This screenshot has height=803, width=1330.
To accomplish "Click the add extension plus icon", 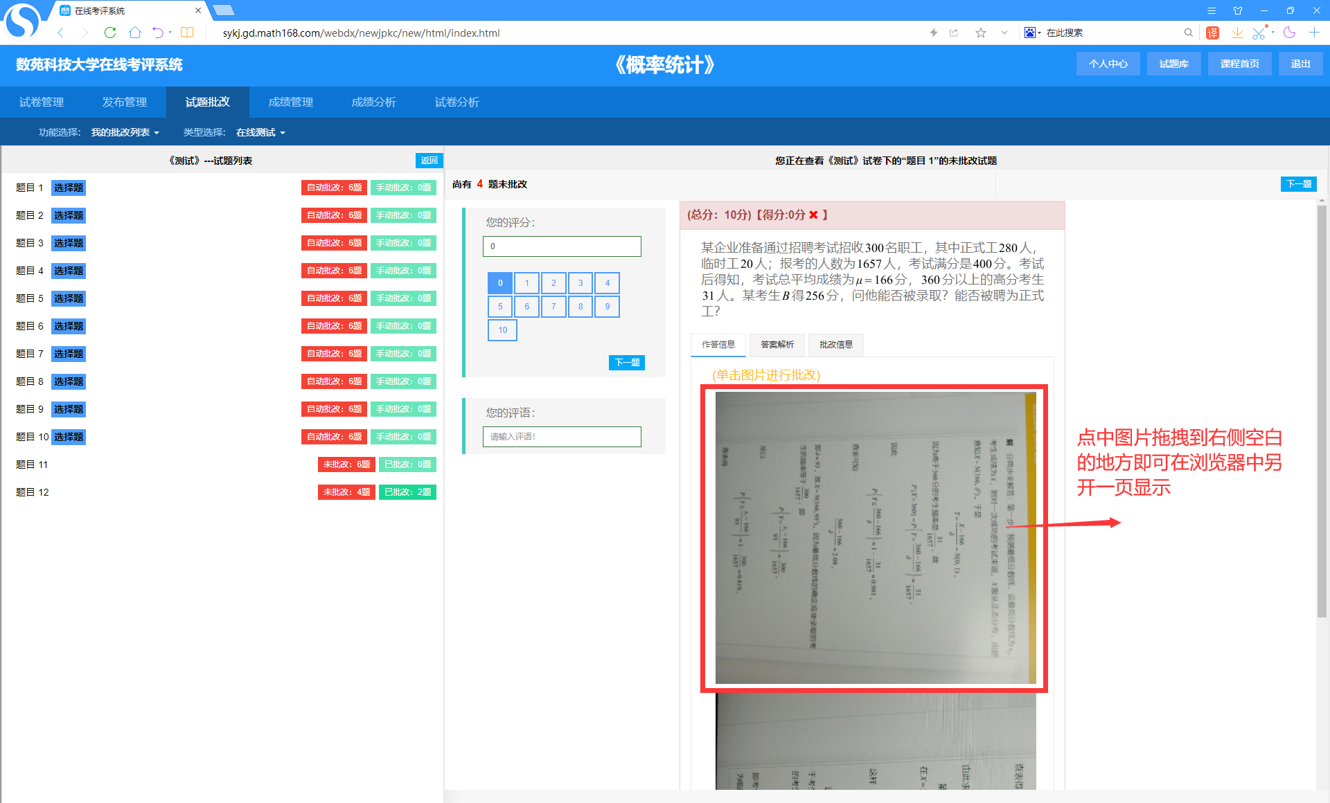I will click(1314, 33).
